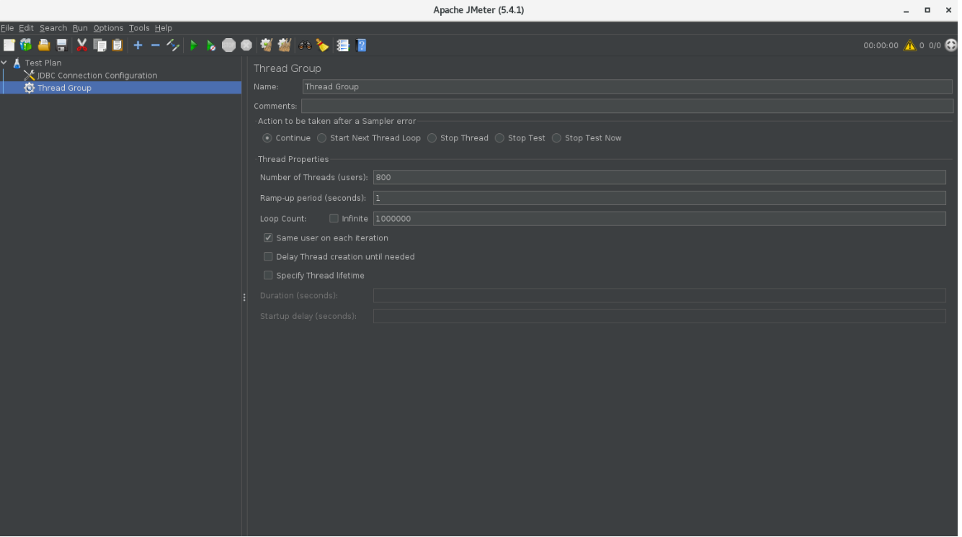Open the File menu

point(7,28)
